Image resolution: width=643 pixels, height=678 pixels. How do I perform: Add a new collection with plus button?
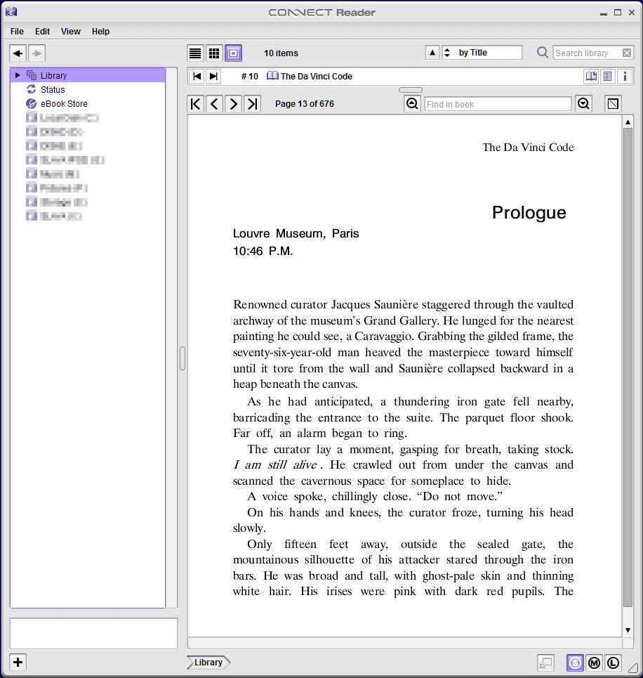pos(18,662)
